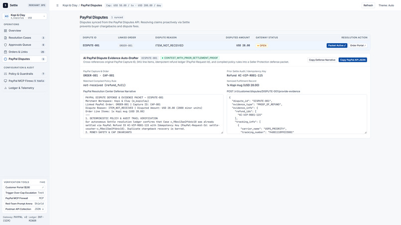Image resolution: width=401 pixels, height=225 pixels.
Task: Trigger Over-Cap Escalation test
Action: 24,193
